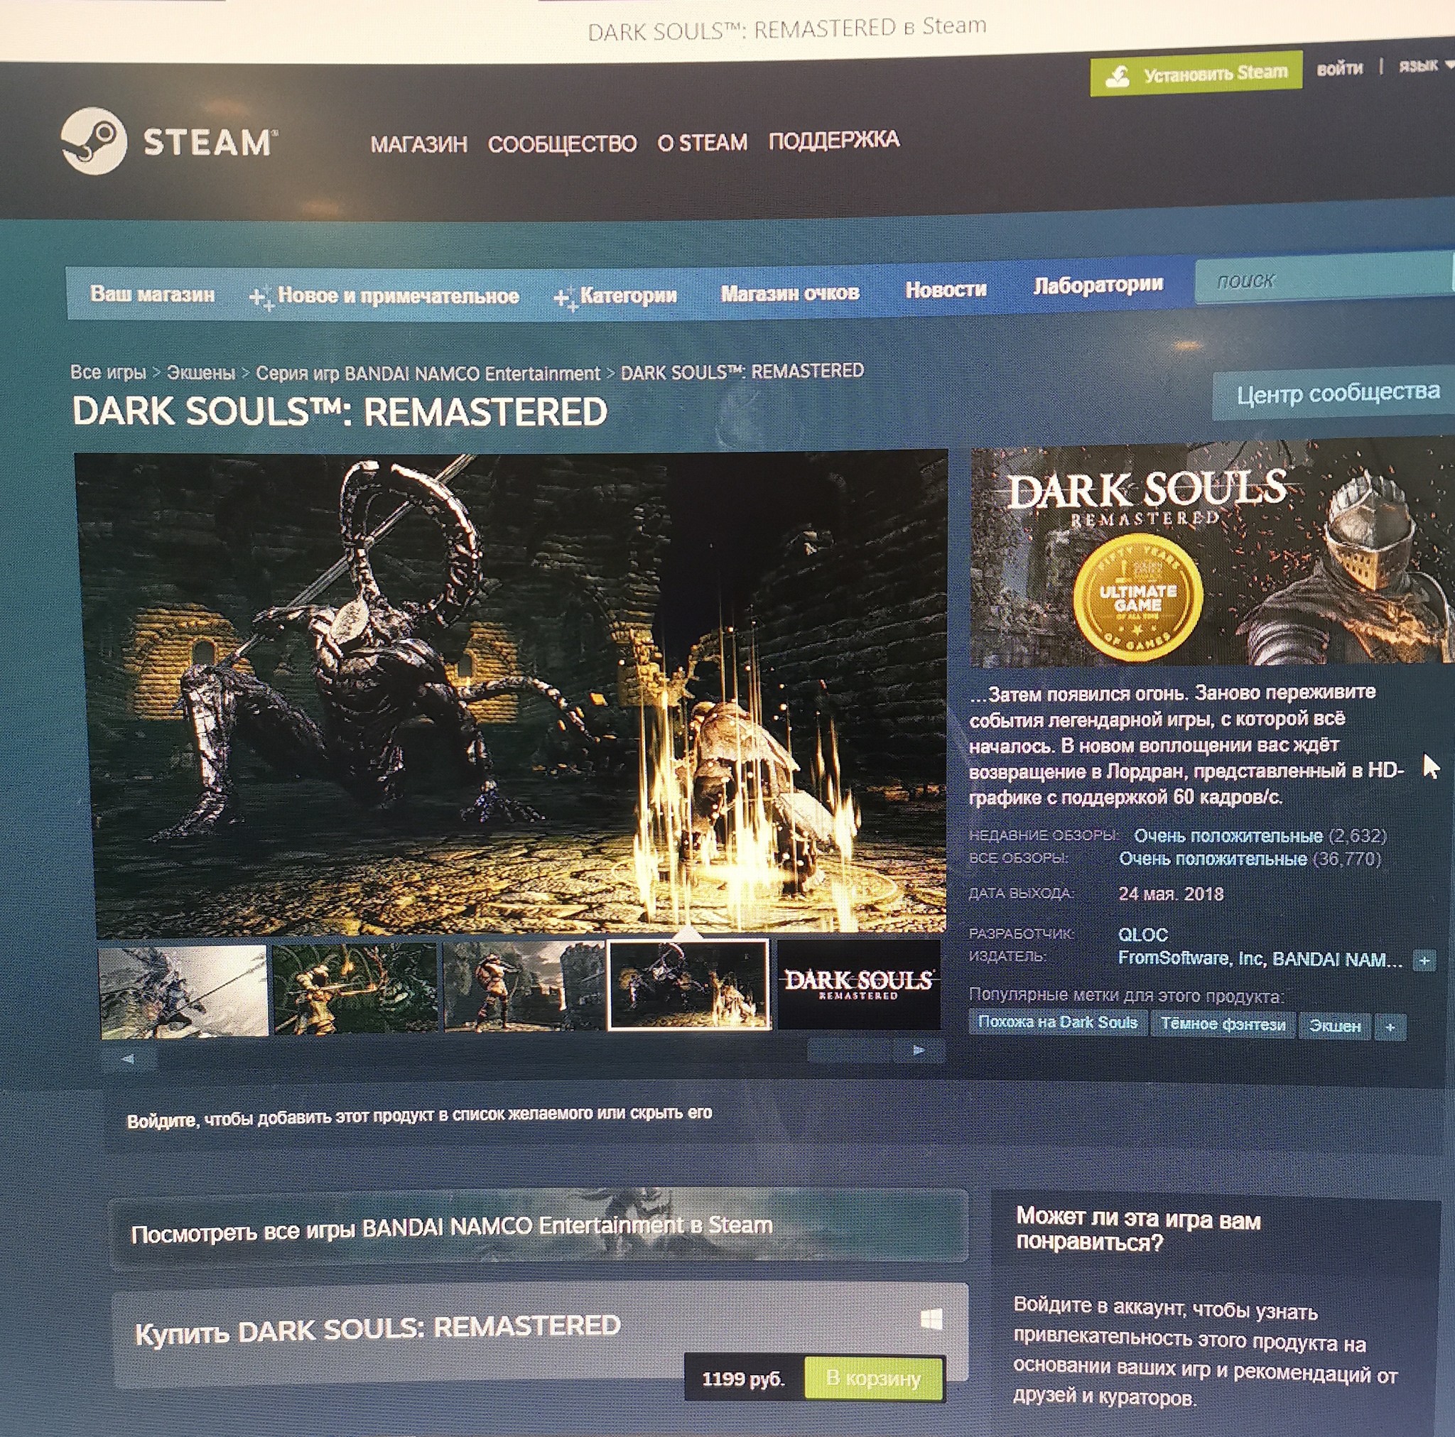Open the СООБЩЕСТВО menu

[562, 143]
